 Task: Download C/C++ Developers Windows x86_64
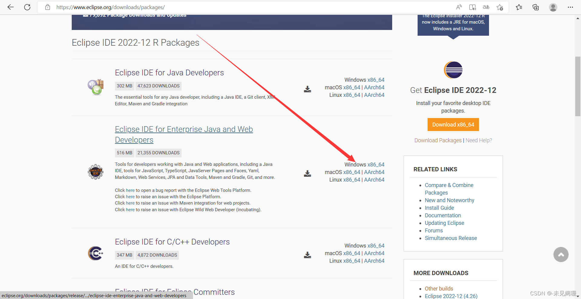376,246
